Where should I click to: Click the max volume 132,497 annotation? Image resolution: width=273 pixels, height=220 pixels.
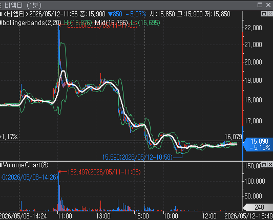[x=104, y=172]
